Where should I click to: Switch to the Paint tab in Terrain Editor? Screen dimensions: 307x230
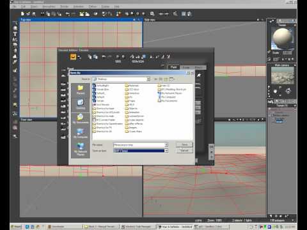pos(174,67)
